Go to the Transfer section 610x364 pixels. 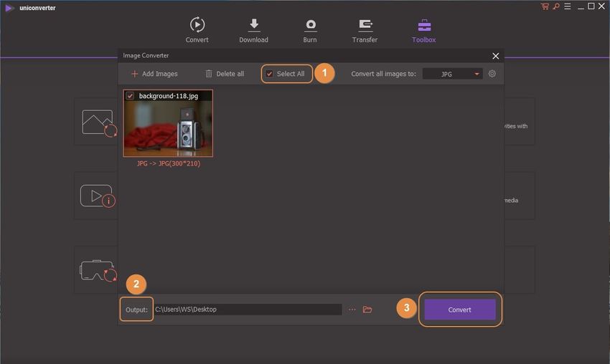tap(365, 29)
